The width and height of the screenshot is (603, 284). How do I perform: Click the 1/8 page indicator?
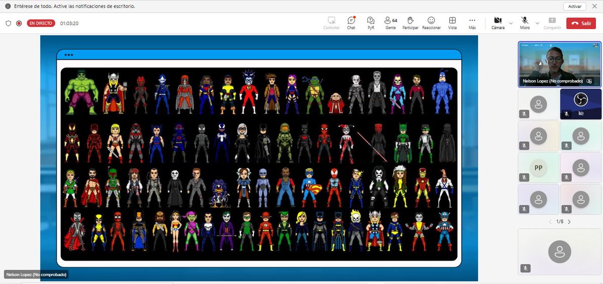pyautogui.click(x=559, y=221)
